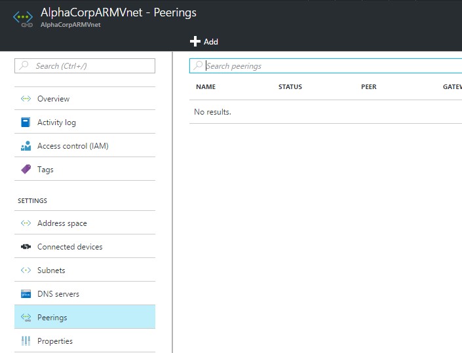Click the Access control (IAM) icon

[x=26, y=146]
